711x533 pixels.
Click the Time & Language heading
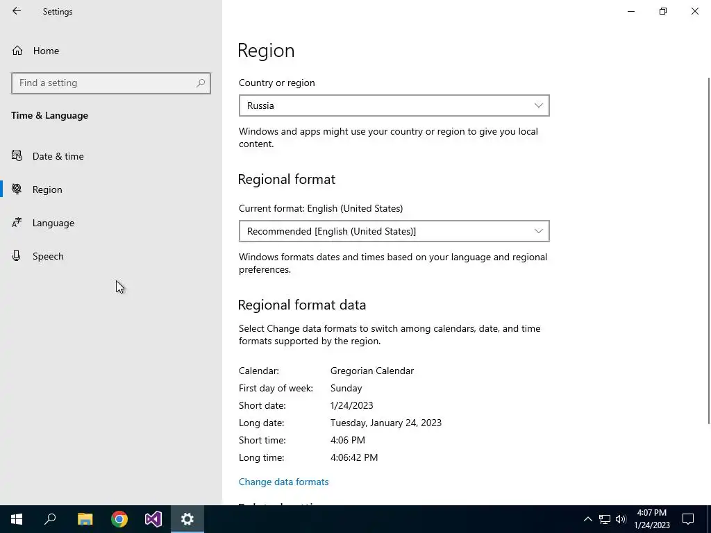[49, 116]
